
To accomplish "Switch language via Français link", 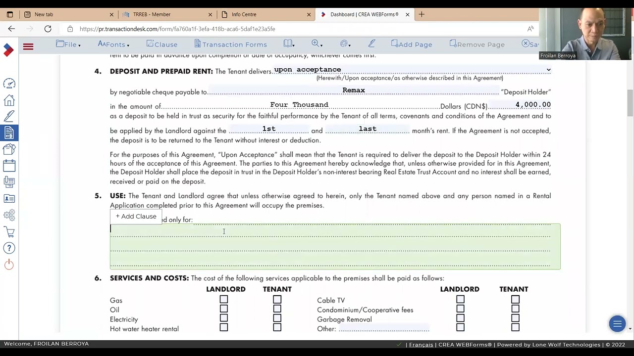I will [x=421, y=345].
